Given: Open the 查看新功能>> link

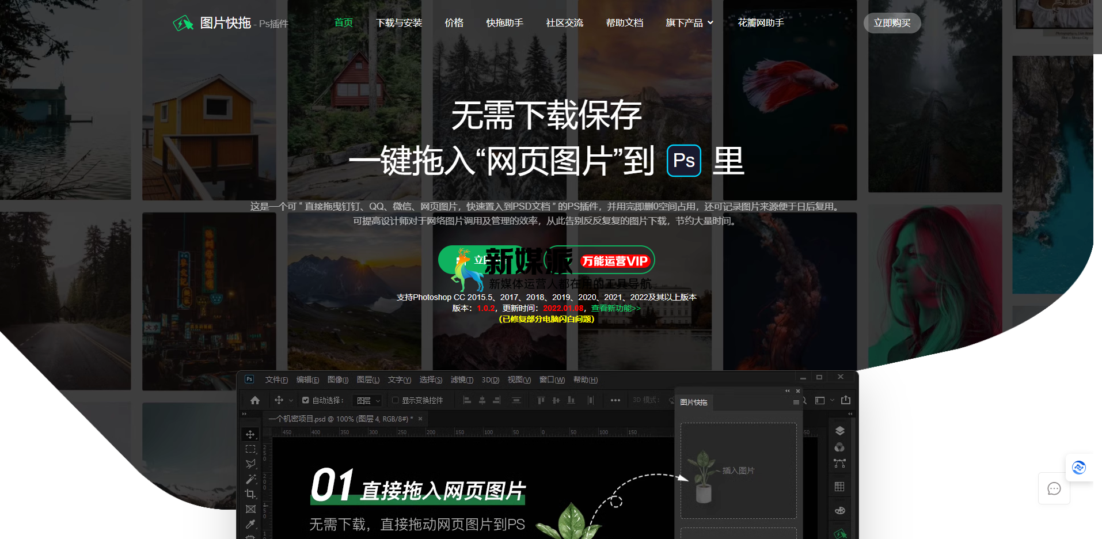Looking at the screenshot, I should click(615, 308).
